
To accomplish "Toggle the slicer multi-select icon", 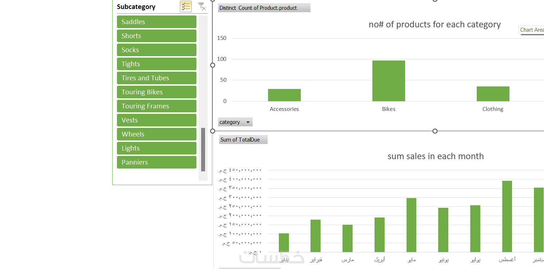I will pos(186,6).
